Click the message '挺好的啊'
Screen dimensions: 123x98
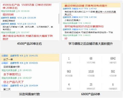point(8,15)
